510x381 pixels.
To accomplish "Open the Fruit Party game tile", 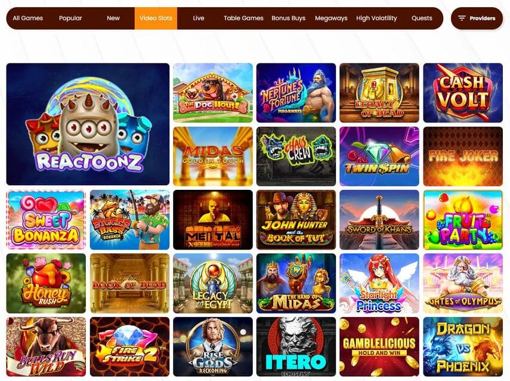I will (x=463, y=220).
